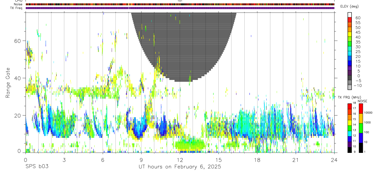Click the "Range Gate" y-axis label
376x173 pixels.
coord(8,83)
